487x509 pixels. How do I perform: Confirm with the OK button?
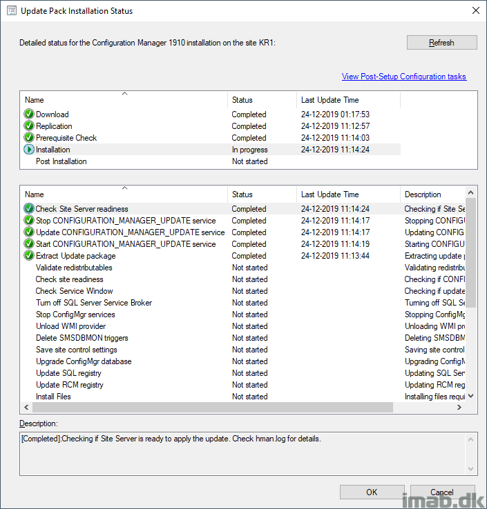(372, 492)
